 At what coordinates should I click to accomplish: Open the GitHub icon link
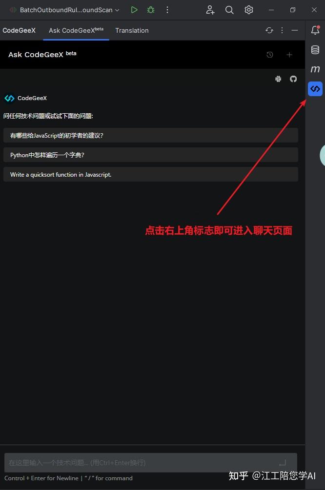tap(293, 79)
